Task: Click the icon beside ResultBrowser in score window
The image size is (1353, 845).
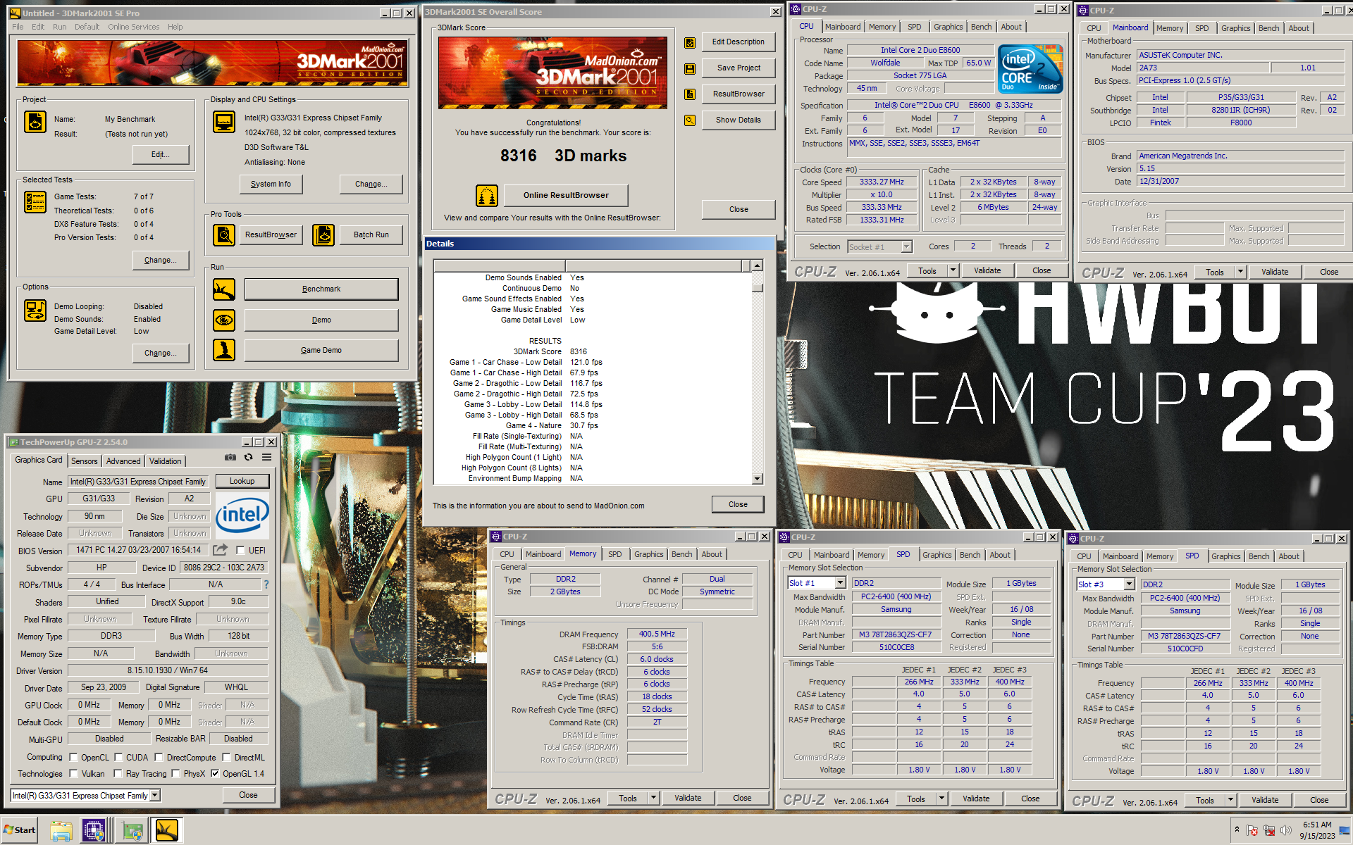Action: pos(690,94)
